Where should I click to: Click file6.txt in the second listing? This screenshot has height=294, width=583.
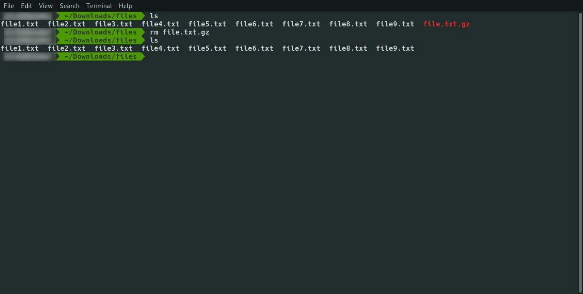254,48
